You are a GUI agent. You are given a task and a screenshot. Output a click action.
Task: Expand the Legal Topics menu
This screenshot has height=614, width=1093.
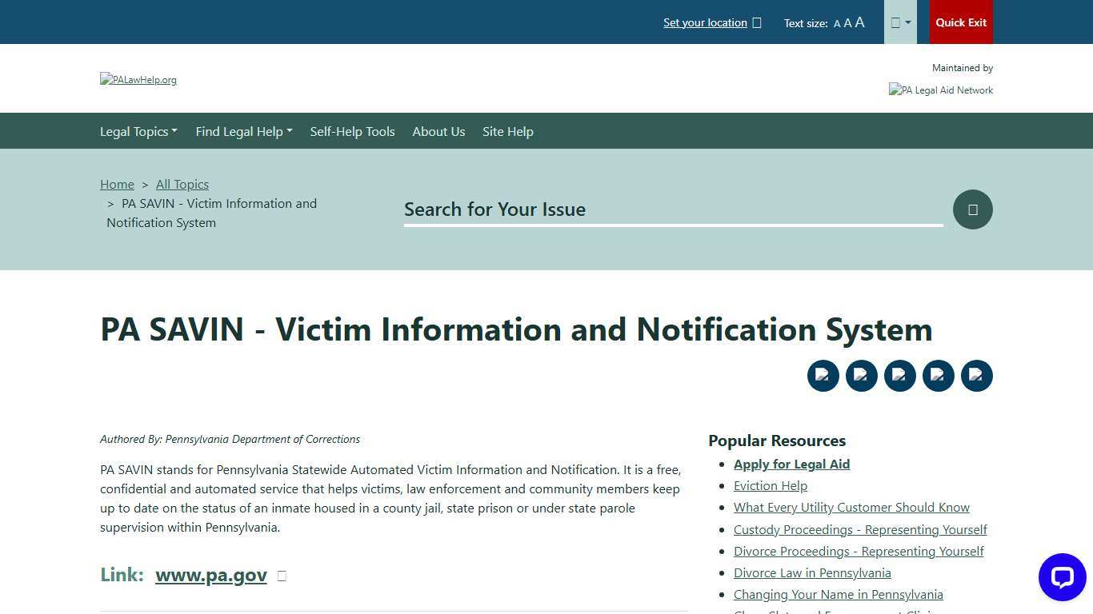tap(138, 131)
